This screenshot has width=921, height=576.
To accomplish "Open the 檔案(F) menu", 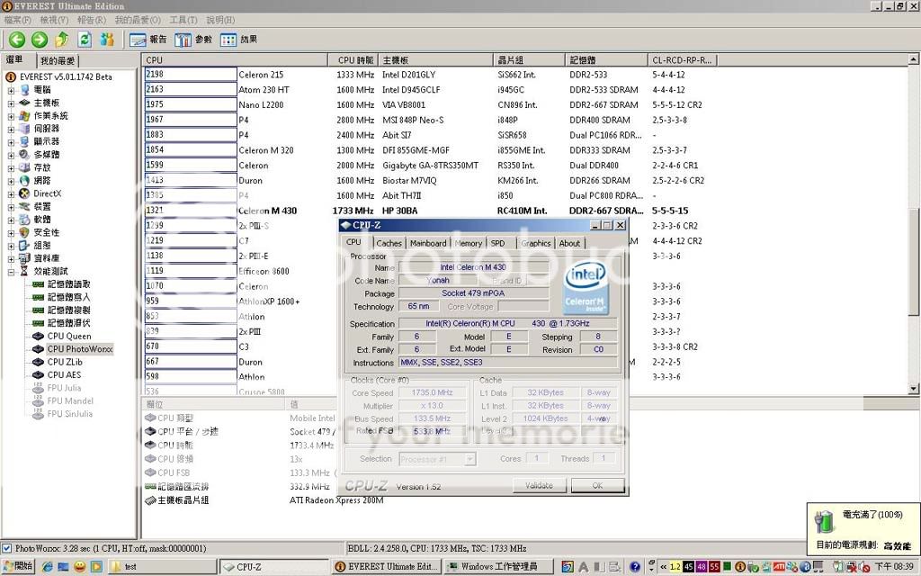I will 18,20.
